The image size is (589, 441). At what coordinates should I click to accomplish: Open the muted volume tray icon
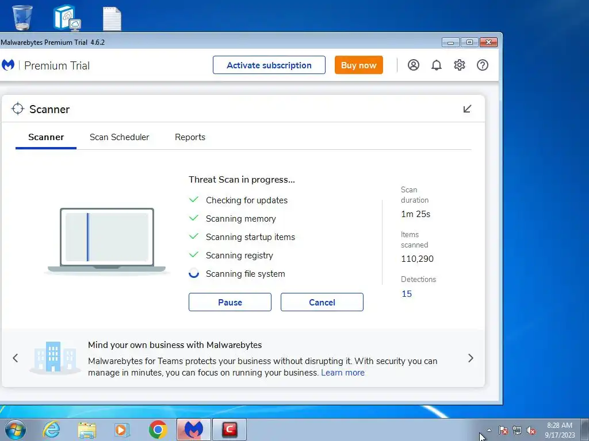coord(531,430)
